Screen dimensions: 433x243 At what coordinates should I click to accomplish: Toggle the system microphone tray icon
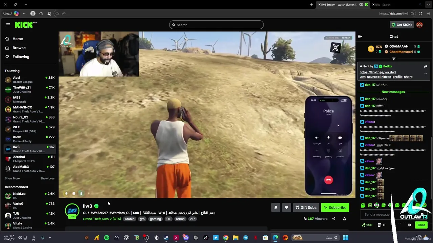pyautogui.click(x=42, y=238)
